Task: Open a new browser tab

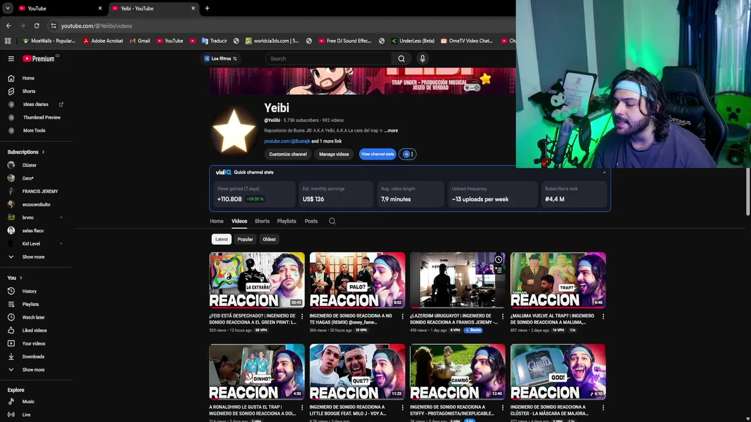Action: [207, 8]
